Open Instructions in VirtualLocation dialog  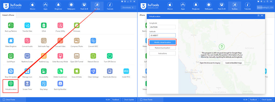(x=162, y=53)
